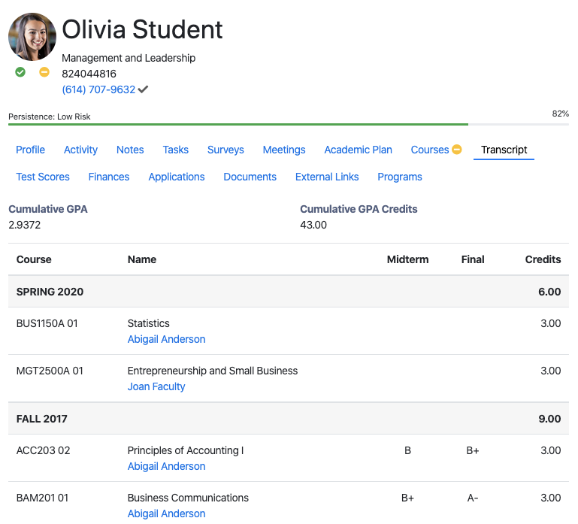
Task: Click the Name column header
Action: pos(142,259)
